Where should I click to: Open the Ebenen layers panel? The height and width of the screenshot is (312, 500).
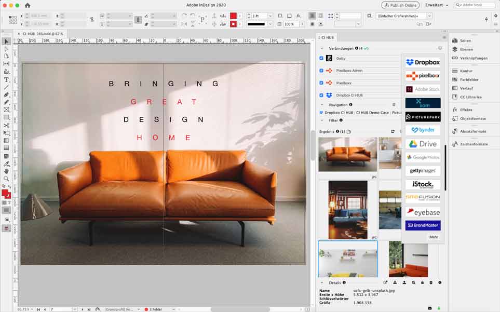point(466,49)
